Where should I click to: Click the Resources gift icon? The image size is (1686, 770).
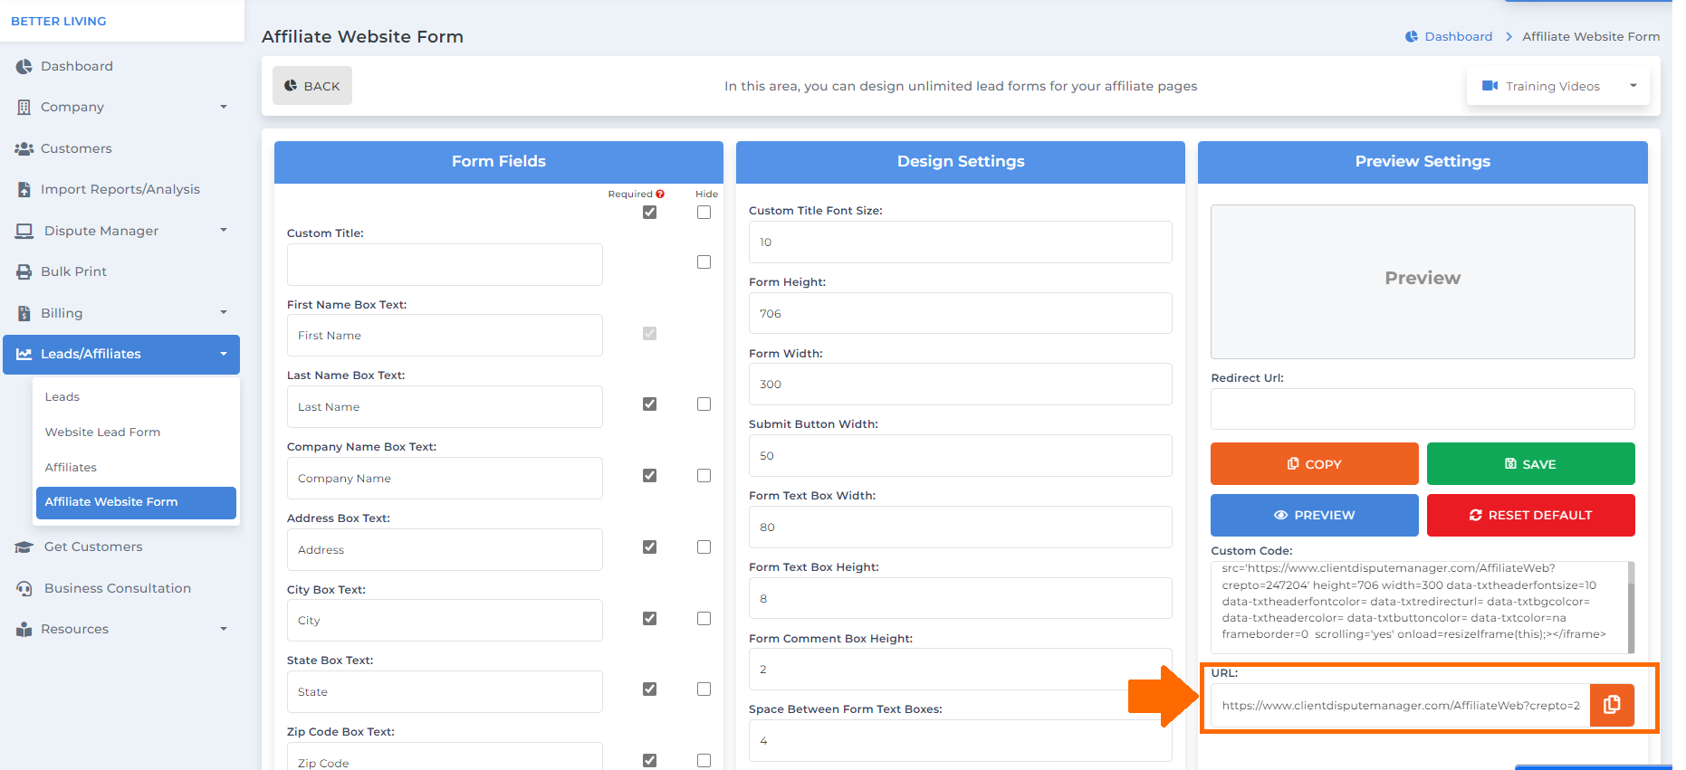click(x=24, y=629)
